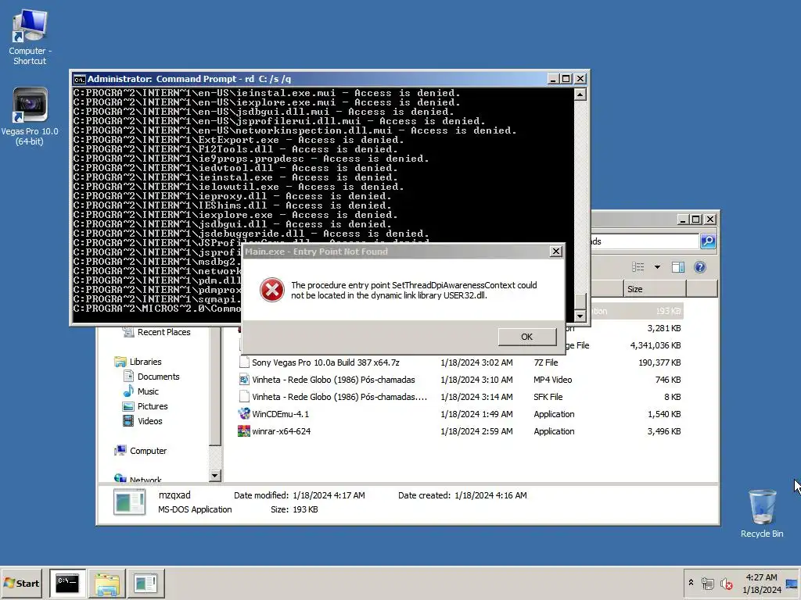Click the Sony Vegas 7z file icon
The width and height of the screenshot is (801, 600).
tap(244, 362)
